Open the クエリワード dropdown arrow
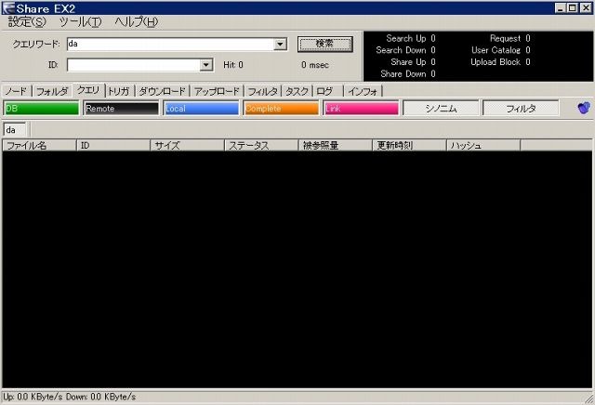The image size is (595, 405). 280,44
